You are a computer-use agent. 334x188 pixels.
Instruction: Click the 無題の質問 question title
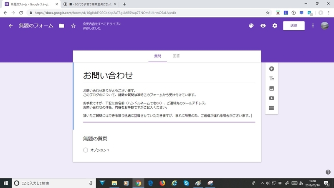pyautogui.click(x=95, y=139)
